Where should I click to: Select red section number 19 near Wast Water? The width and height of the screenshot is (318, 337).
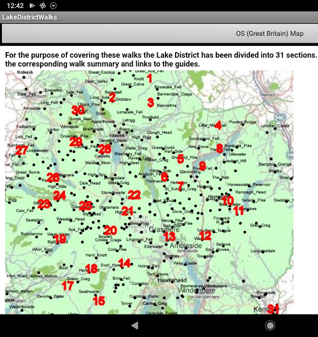pyautogui.click(x=60, y=239)
